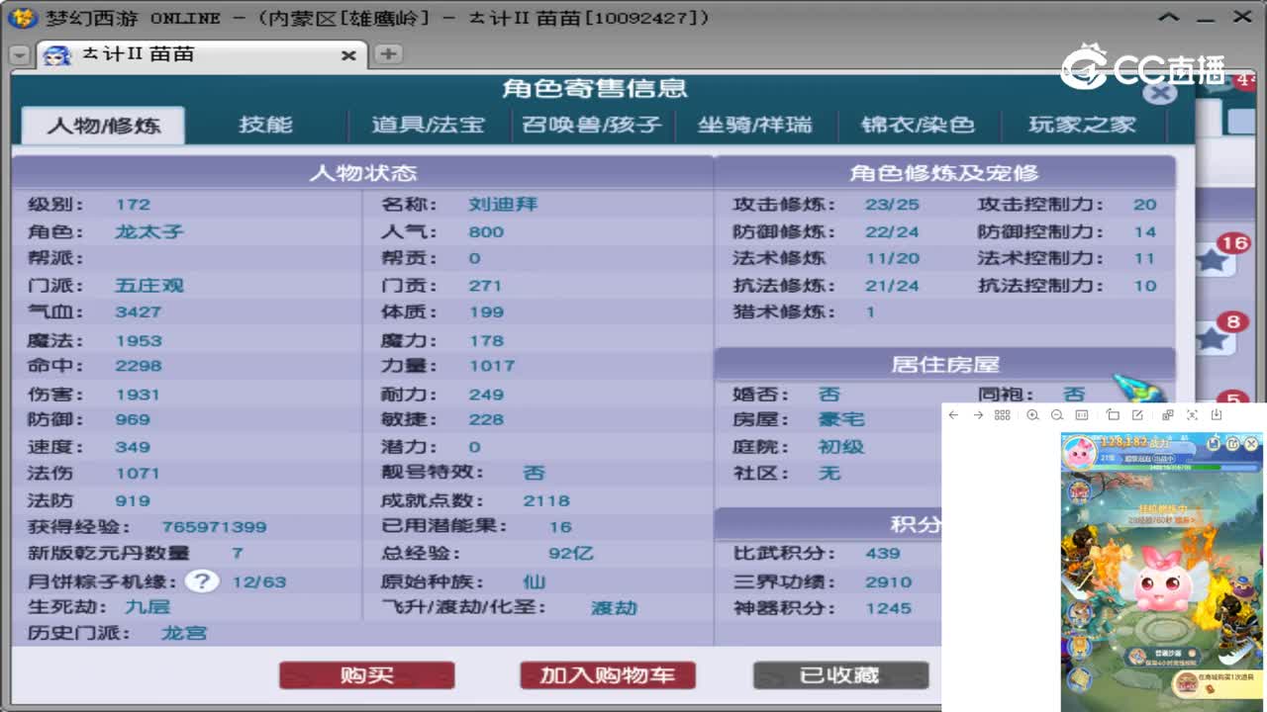The width and height of the screenshot is (1267, 712).
Task: Click the 加入购物车 button
Action: [x=607, y=674]
